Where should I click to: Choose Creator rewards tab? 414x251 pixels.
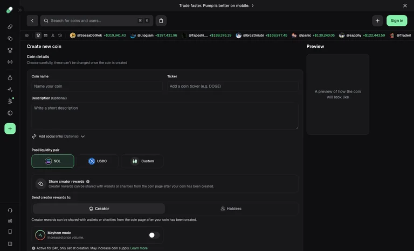(99, 209)
